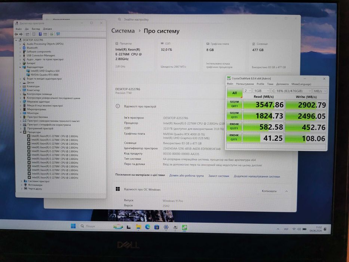
Task: Open Тема menu in CrystalDiskMark
Action: coord(270,84)
